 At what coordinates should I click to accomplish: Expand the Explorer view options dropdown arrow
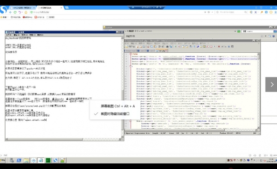pyautogui.click(x=265, y=36)
